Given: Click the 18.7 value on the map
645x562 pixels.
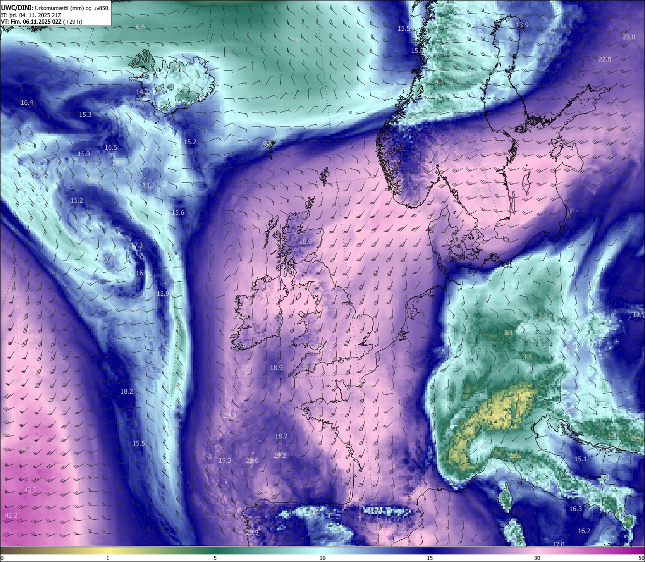Looking at the screenshot, I should (281, 436).
